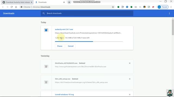This screenshot has height=97, width=174.
Task: Click the '15.3 MB of 26.9 MB' status text
Action: click(x=73, y=38)
